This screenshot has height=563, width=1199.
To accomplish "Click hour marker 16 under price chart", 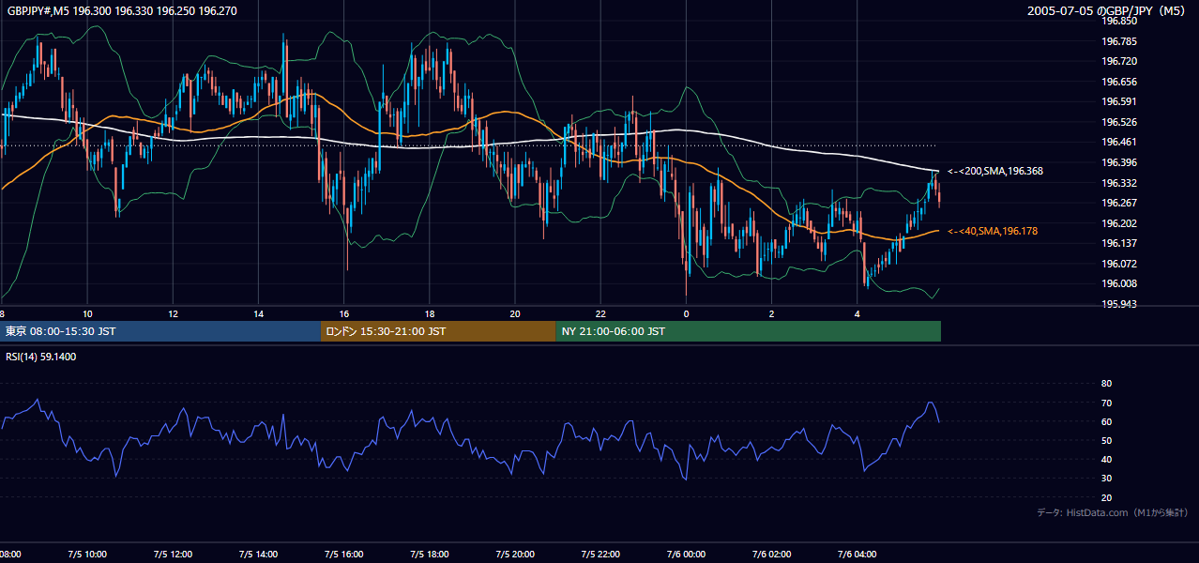I will tap(343, 313).
